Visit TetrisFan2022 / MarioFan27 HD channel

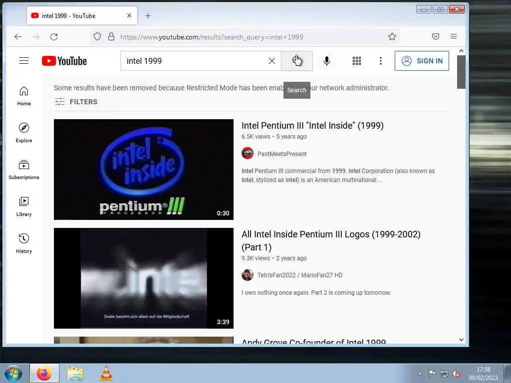[x=300, y=275]
